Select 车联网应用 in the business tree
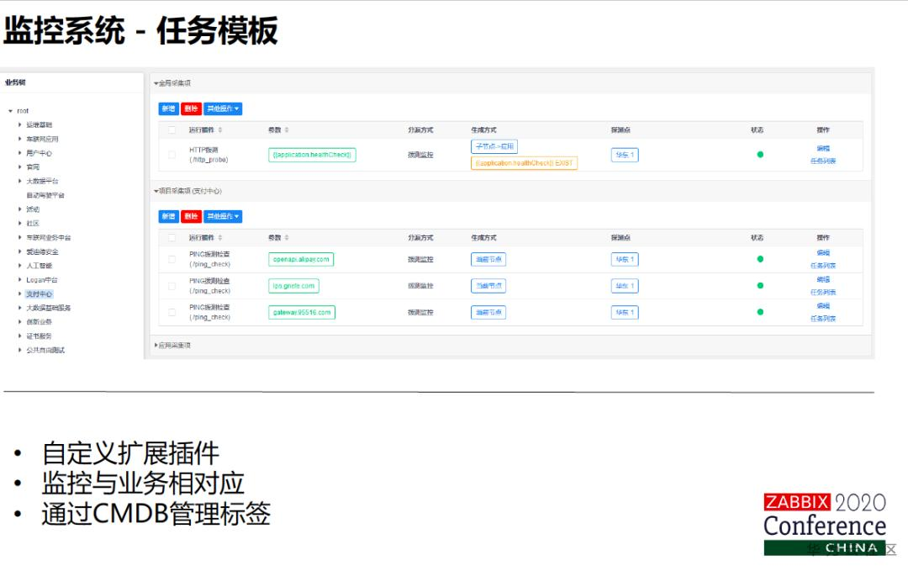The height and width of the screenshot is (571, 908). click(42, 139)
